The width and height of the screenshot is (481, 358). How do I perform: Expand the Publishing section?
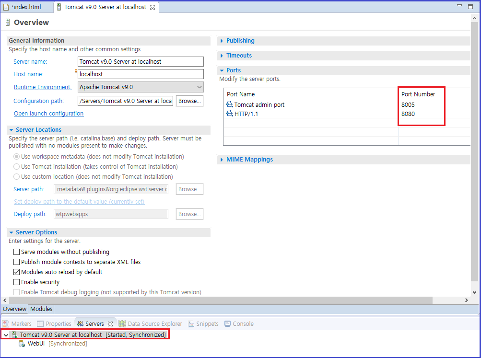(x=222, y=41)
